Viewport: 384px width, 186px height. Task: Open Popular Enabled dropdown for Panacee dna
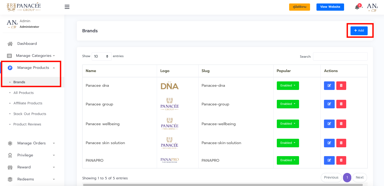pyautogui.click(x=288, y=86)
